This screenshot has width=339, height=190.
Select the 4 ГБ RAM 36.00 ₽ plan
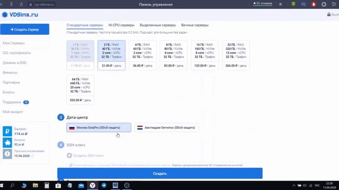[x=142, y=55]
